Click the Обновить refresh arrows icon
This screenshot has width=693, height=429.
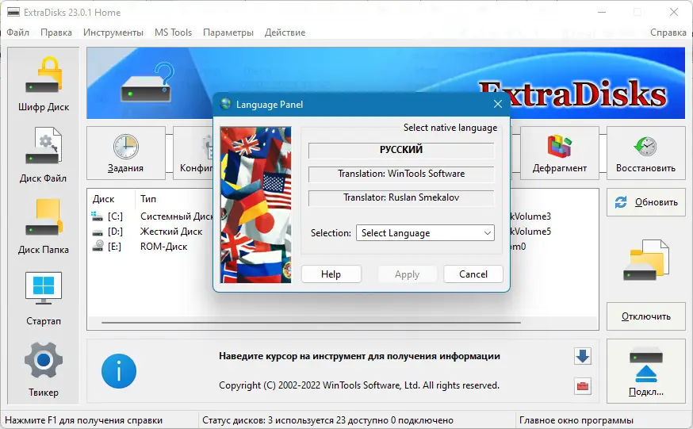click(x=621, y=202)
